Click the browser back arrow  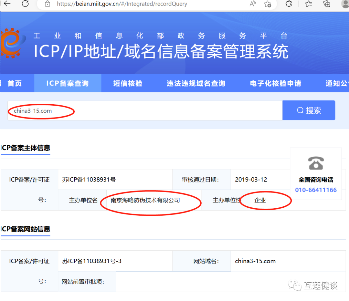tap(7, 3)
